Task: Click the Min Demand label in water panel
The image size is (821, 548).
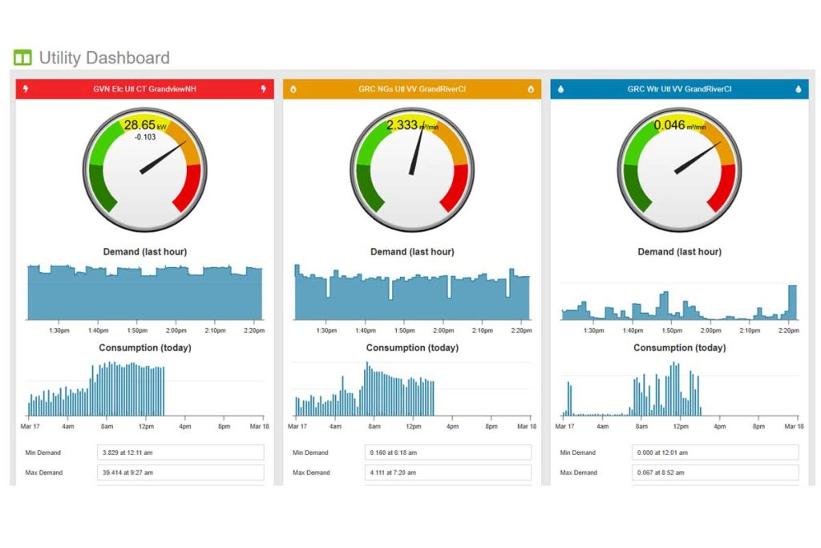Action: pos(577,453)
